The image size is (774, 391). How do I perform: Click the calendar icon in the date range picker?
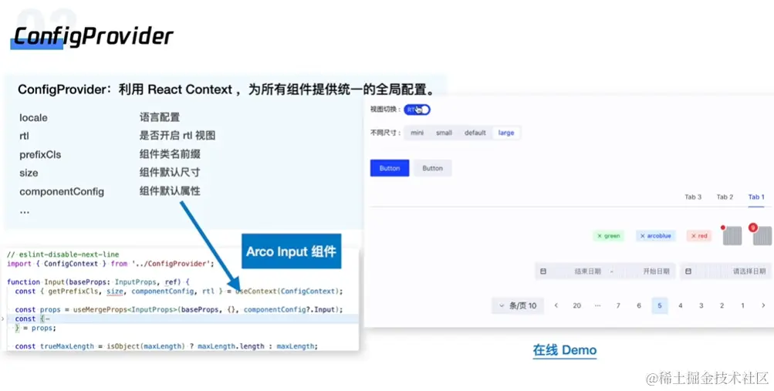pos(543,271)
